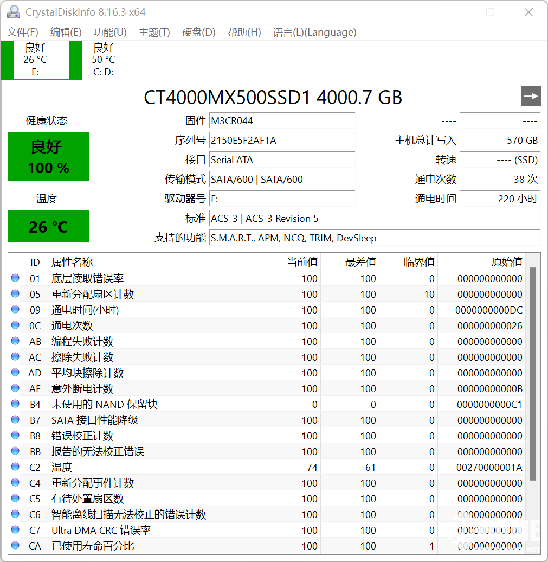Click the supported features field with TRIM, DevSleep
This screenshot has height=562, width=548.
tap(375, 238)
